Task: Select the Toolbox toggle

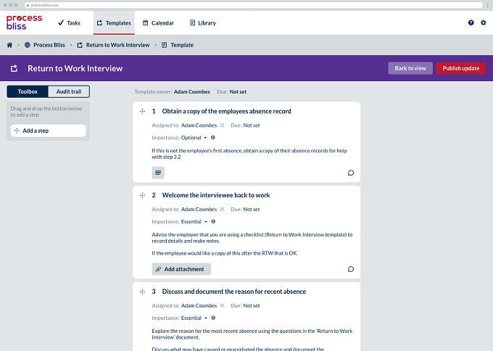Action: click(x=28, y=91)
